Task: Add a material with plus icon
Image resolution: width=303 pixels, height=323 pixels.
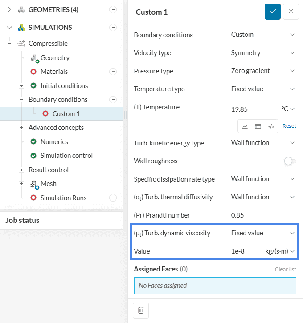Action: pyautogui.click(x=113, y=72)
